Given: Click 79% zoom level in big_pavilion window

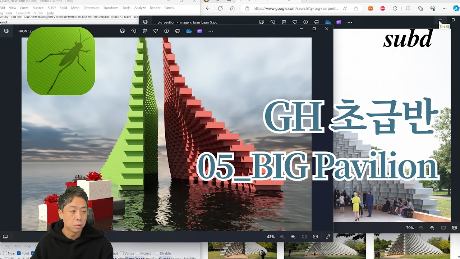Looking at the screenshot, I should (x=410, y=228).
